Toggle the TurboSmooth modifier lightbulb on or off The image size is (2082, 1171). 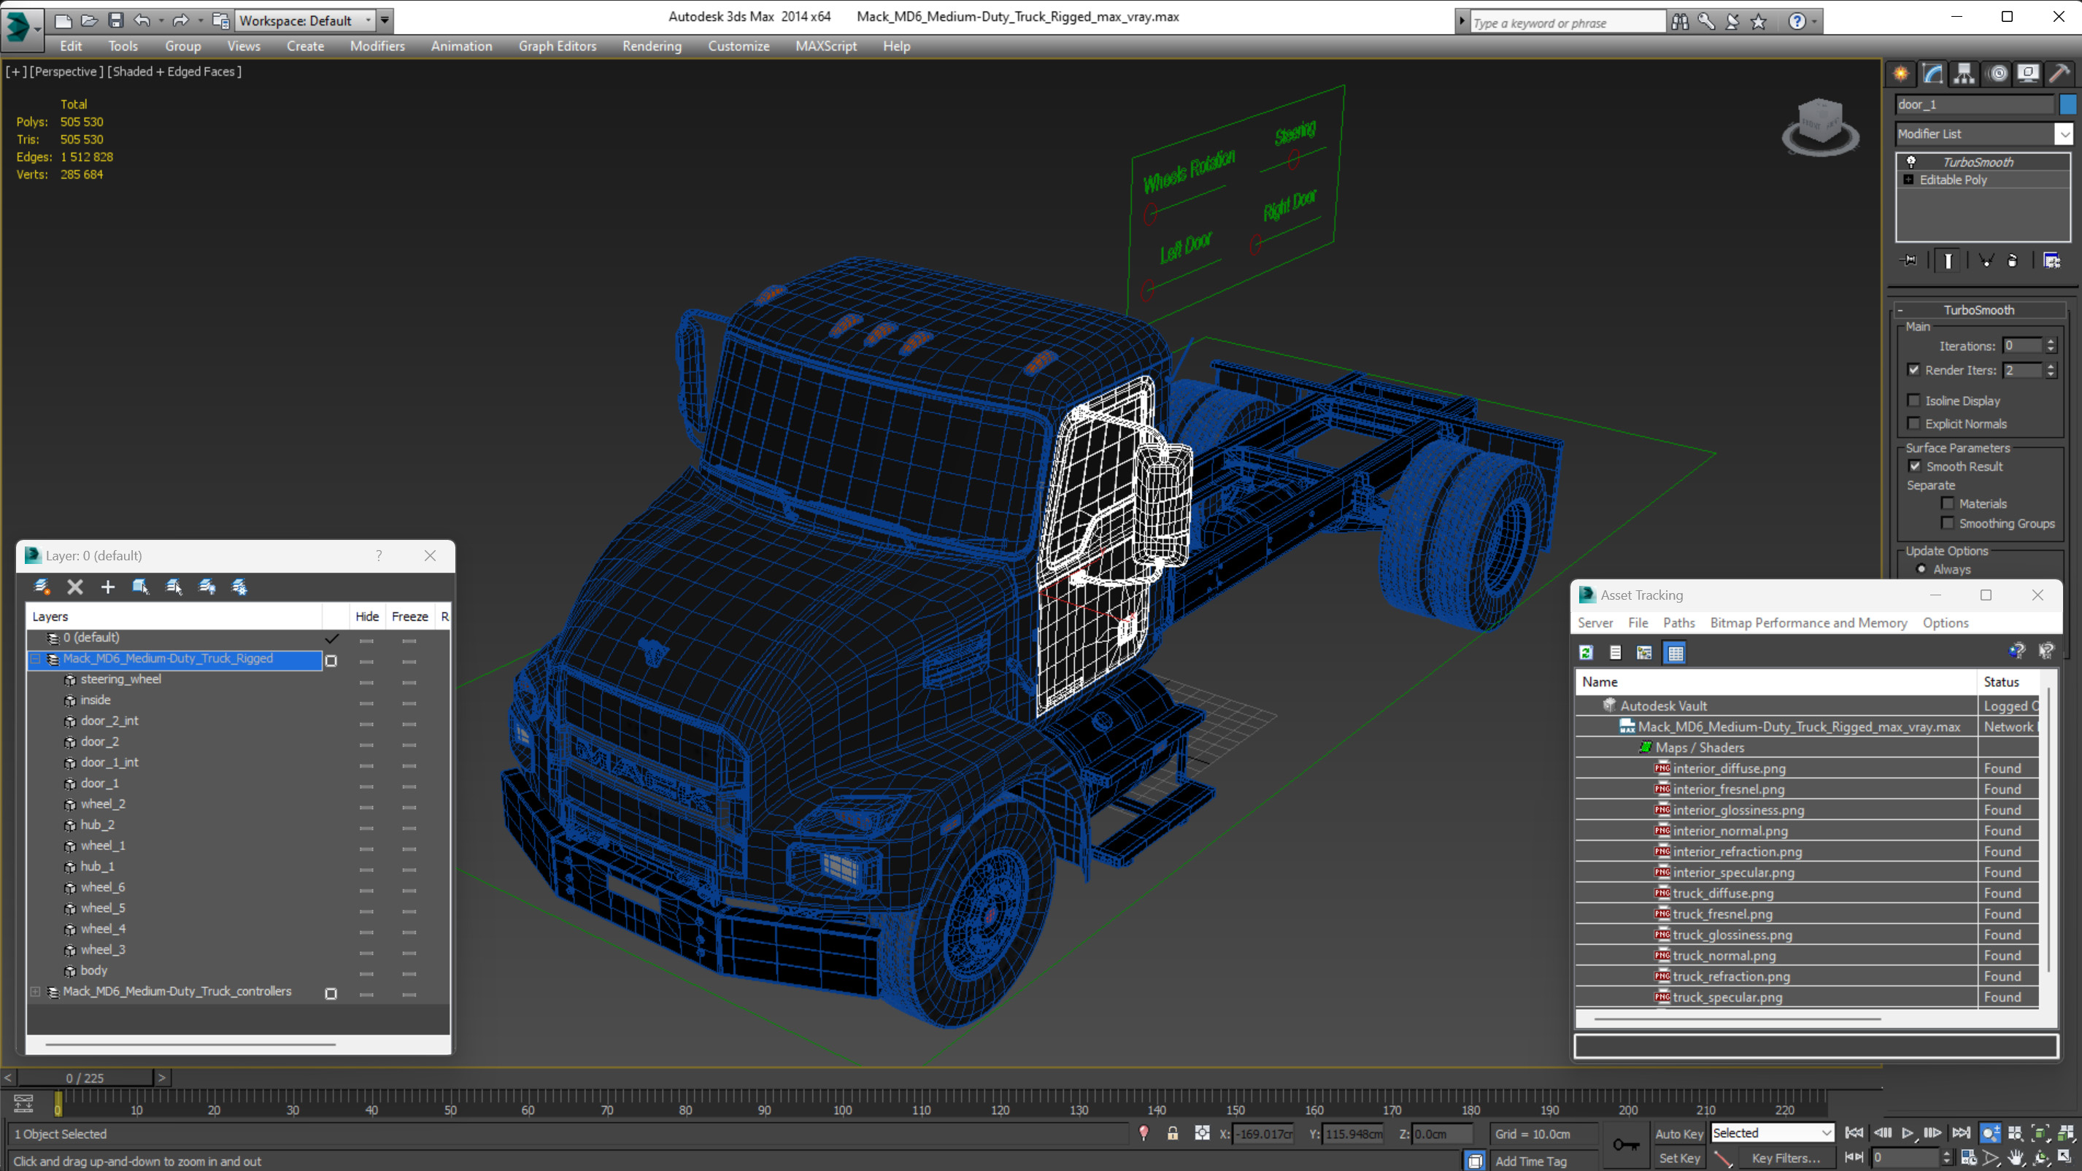click(x=1911, y=162)
